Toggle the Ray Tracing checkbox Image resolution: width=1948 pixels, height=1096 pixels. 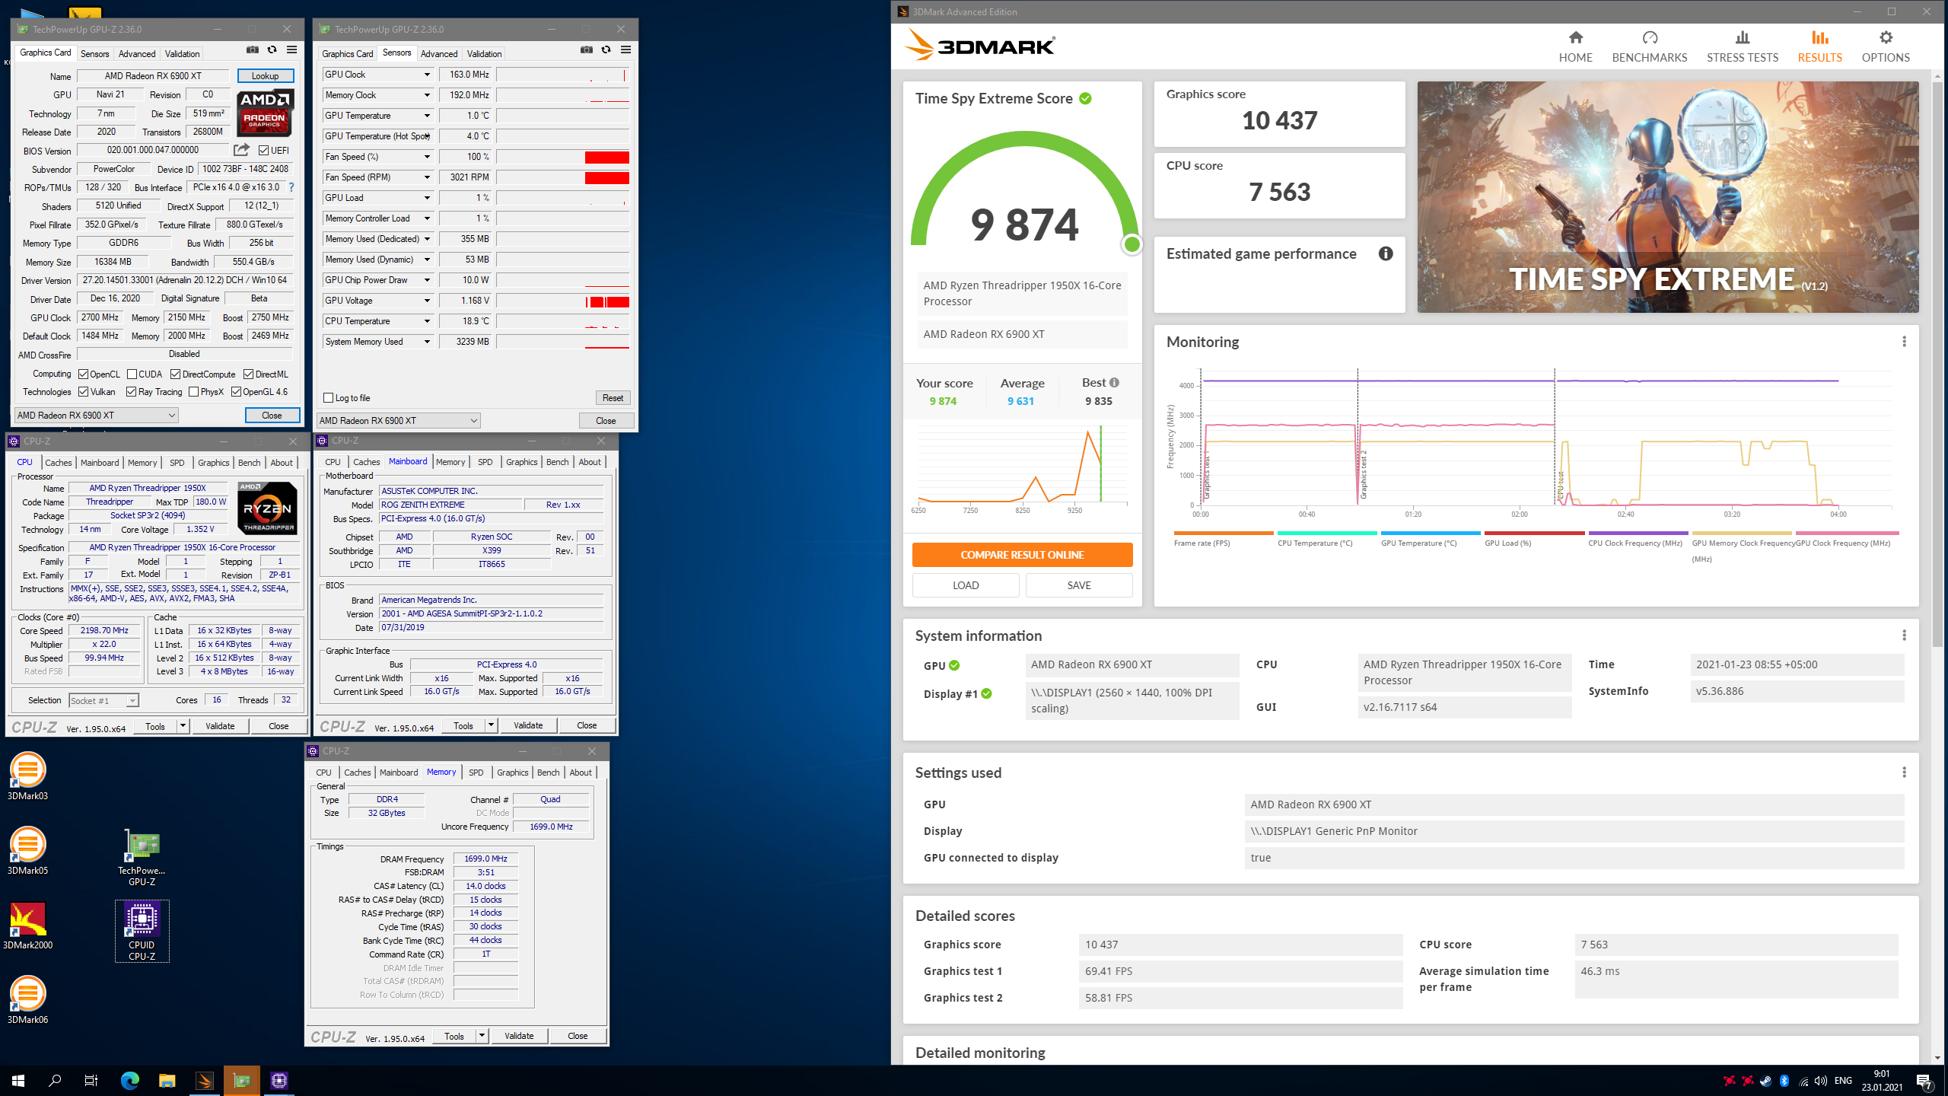pos(132,392)
